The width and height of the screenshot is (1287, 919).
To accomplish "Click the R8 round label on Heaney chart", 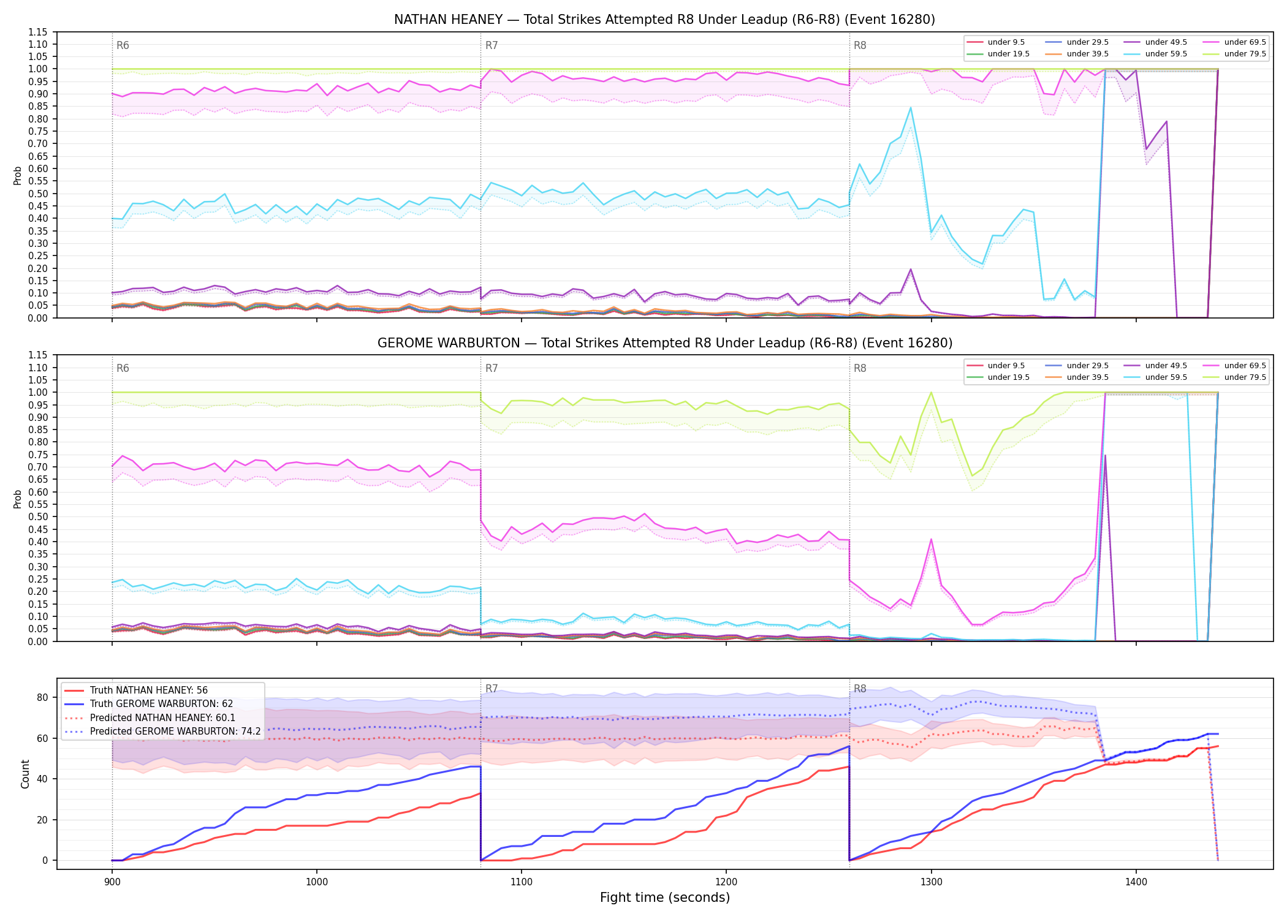I will [860, 45].
